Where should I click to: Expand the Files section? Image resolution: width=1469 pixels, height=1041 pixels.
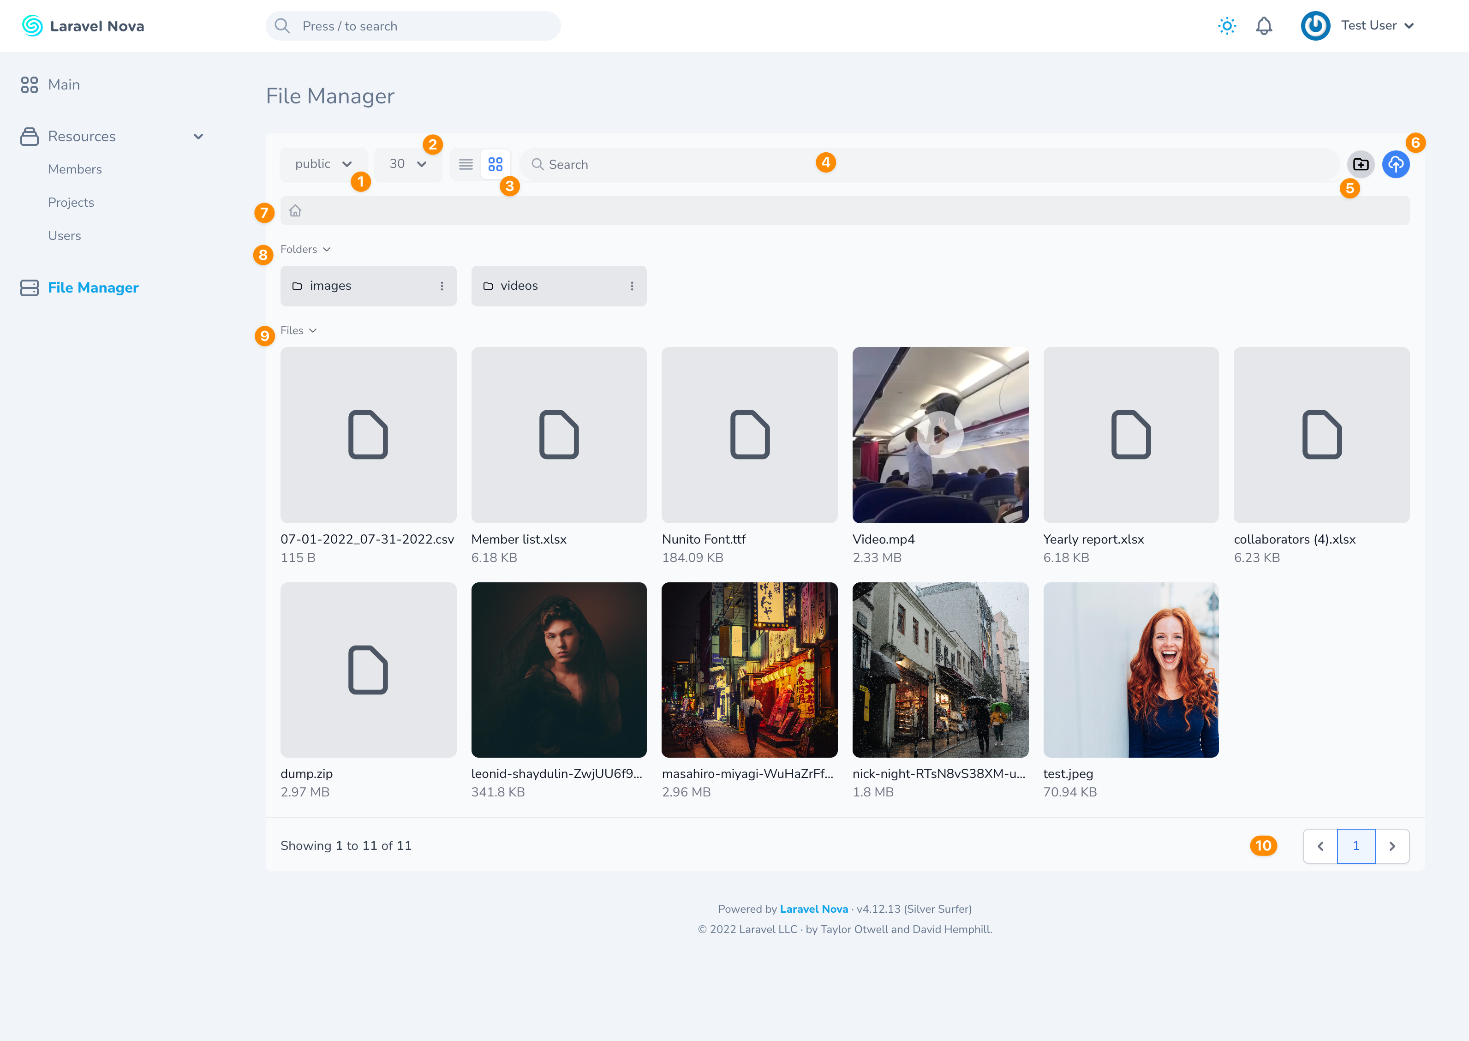pyautogui.click(x=298, y=330)
